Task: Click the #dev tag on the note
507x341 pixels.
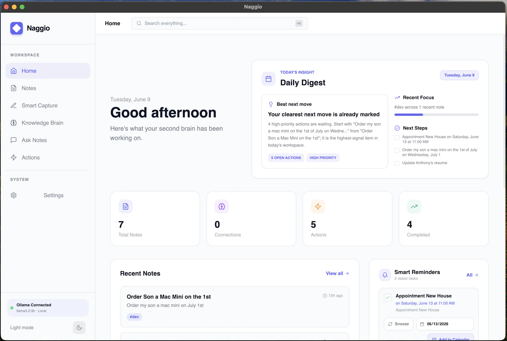Action: (x=134, y=317)
